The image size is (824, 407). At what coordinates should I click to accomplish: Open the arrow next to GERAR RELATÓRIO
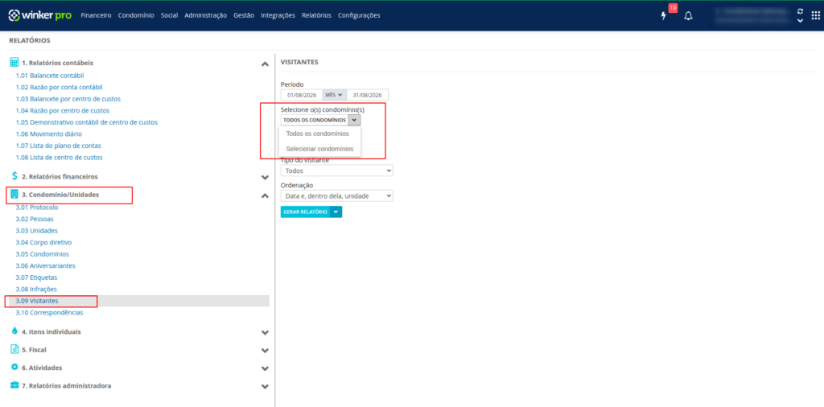(x=336, y=212)
